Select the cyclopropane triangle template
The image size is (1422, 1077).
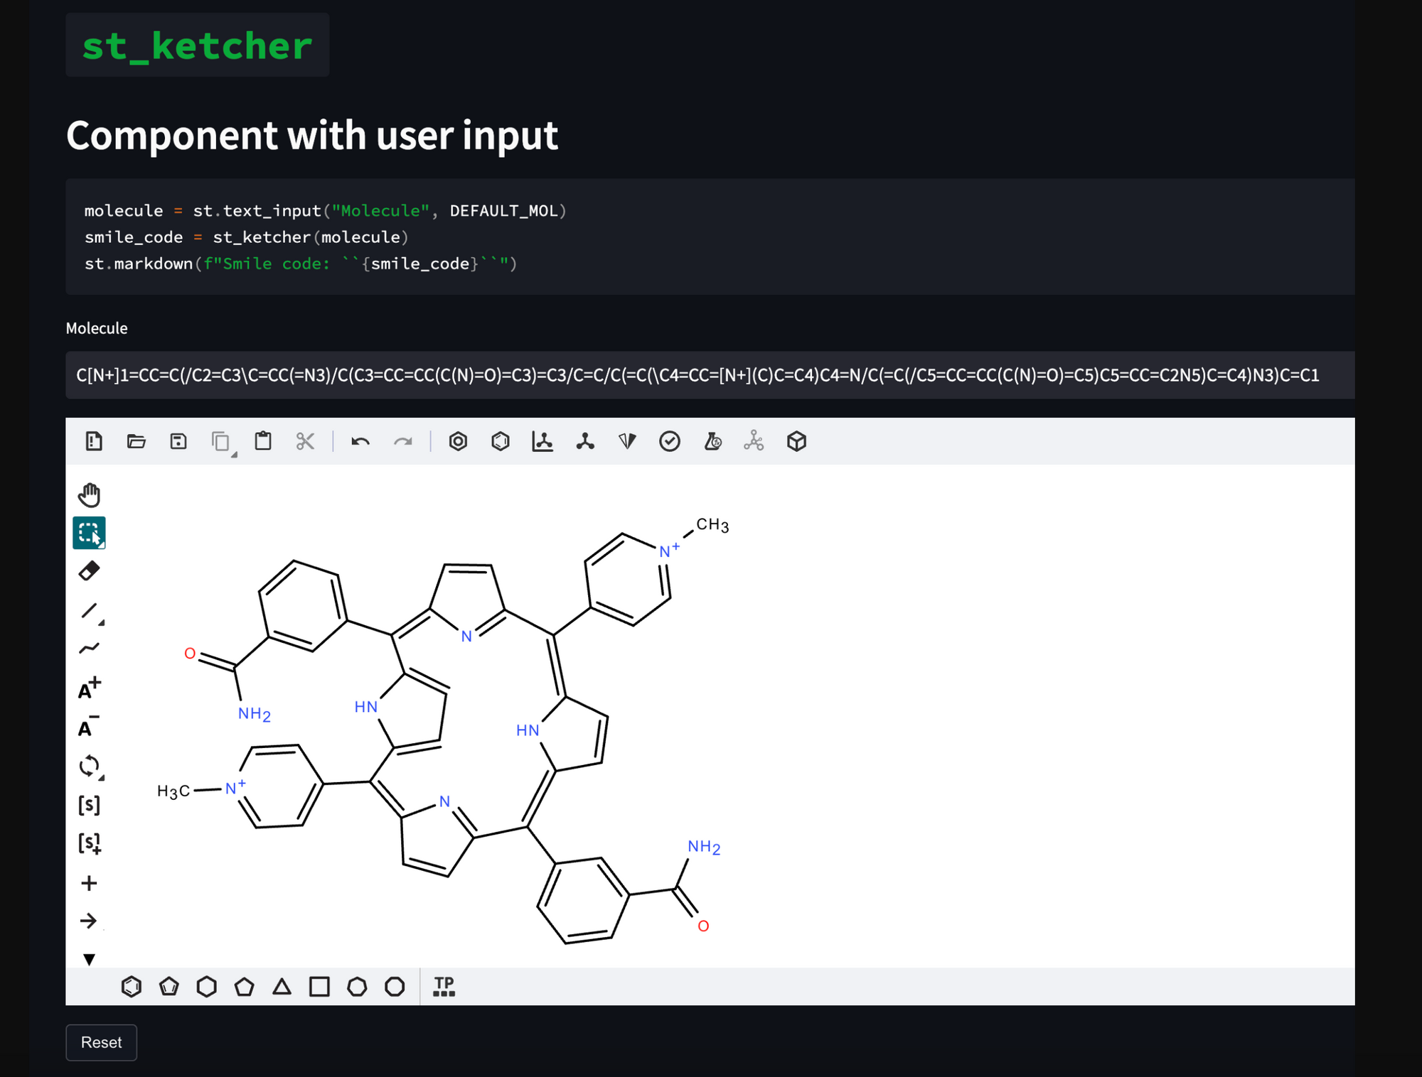282,987
